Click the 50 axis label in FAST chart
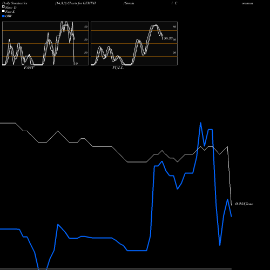Image resolution: width=270 pixels, height=270 pixels. pyautogui.click(x=86, y=39)
